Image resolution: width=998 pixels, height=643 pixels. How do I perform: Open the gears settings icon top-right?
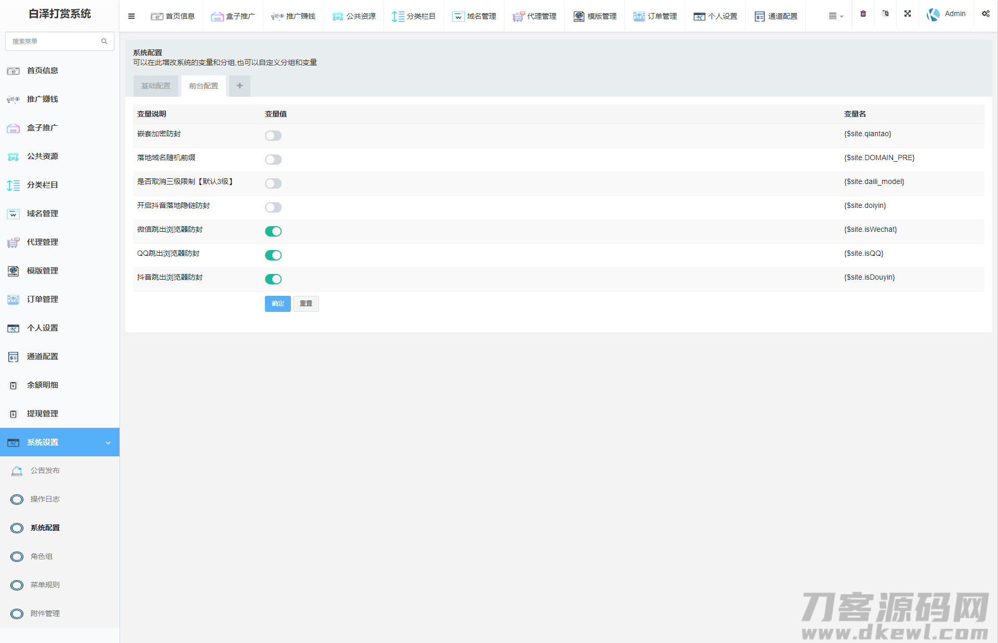pyautogui.click(x=986, y=14)
